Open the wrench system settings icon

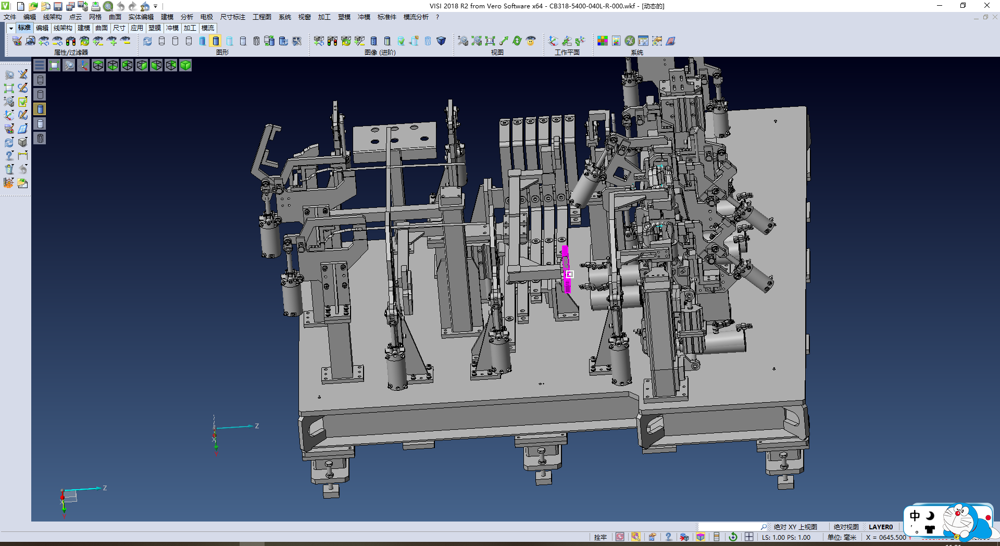tap(630, 41)
